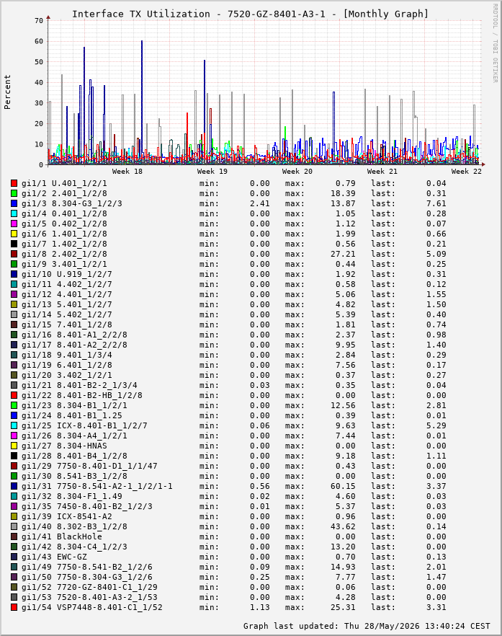502x636 pixels.
Task: Click the legend label gi1/29 7750-8.401-D1_1/1/47
Action: (x=89, y=467)
